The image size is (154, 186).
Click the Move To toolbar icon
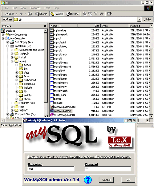click(85, 14)
